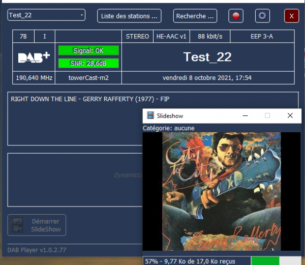Click the film icon on Démarrer SlideShow

tap(17, 225)
